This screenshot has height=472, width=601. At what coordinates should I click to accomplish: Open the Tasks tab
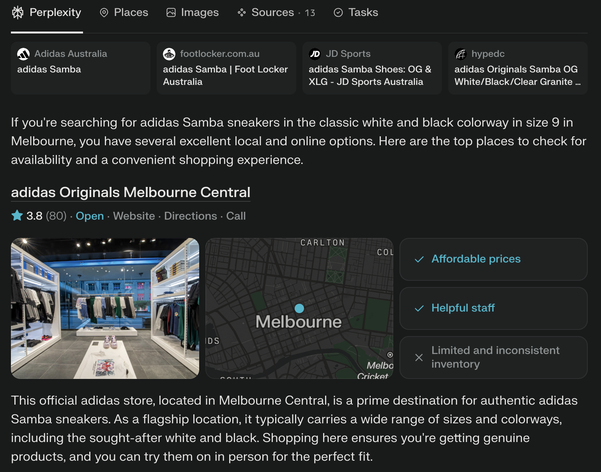coord(356,12)
